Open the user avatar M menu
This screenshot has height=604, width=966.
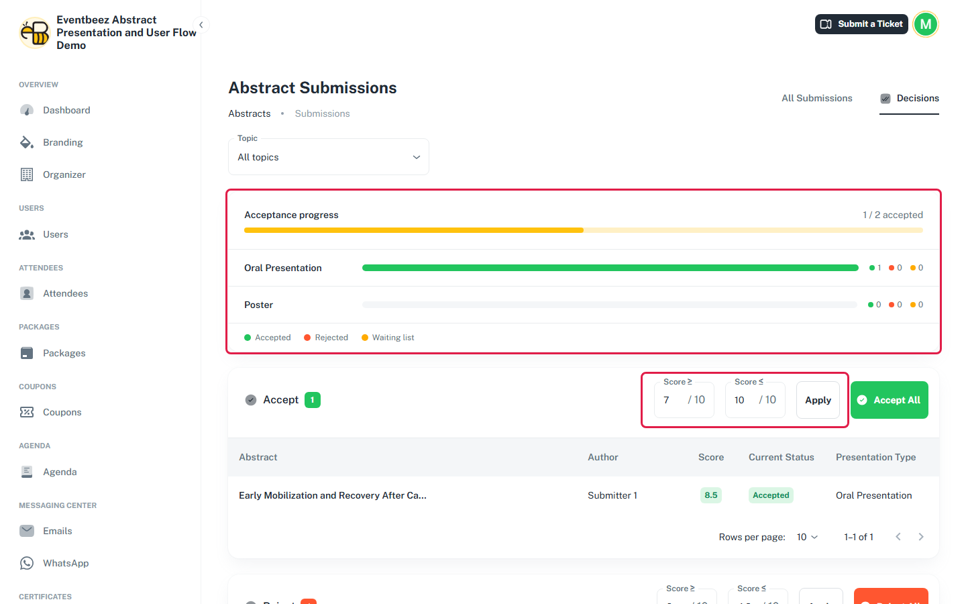(x=926, y=24)
